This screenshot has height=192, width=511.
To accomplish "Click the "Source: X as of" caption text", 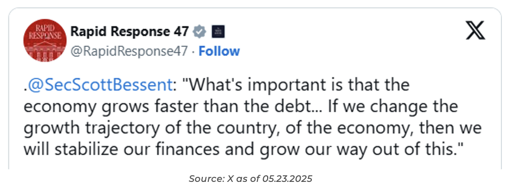I will [x=225, y=178].
